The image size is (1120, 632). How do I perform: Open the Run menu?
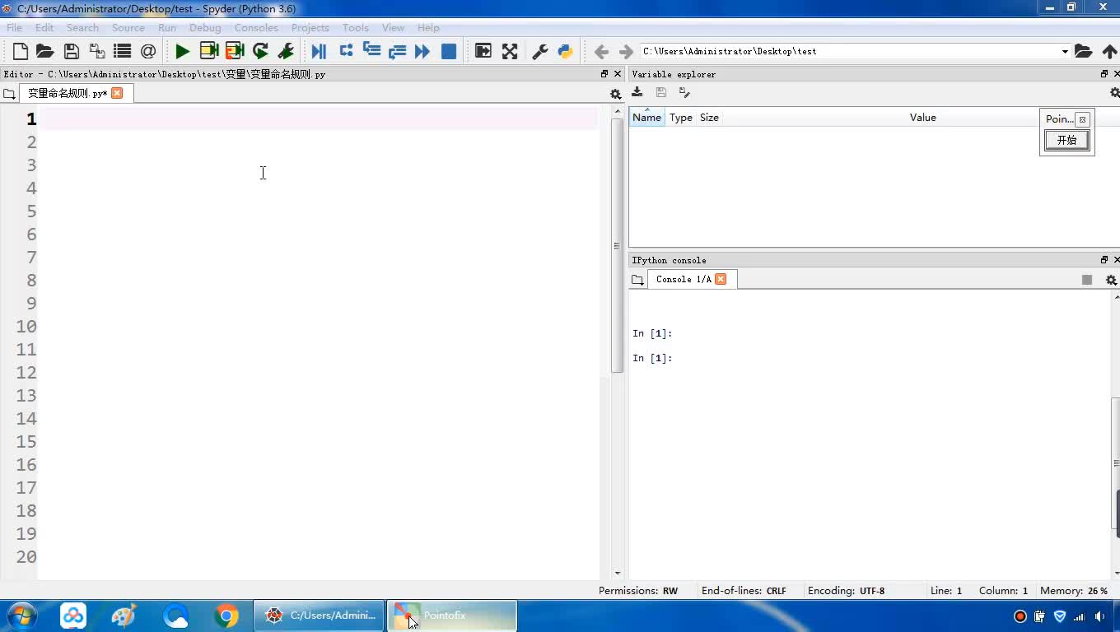point(166,27)
